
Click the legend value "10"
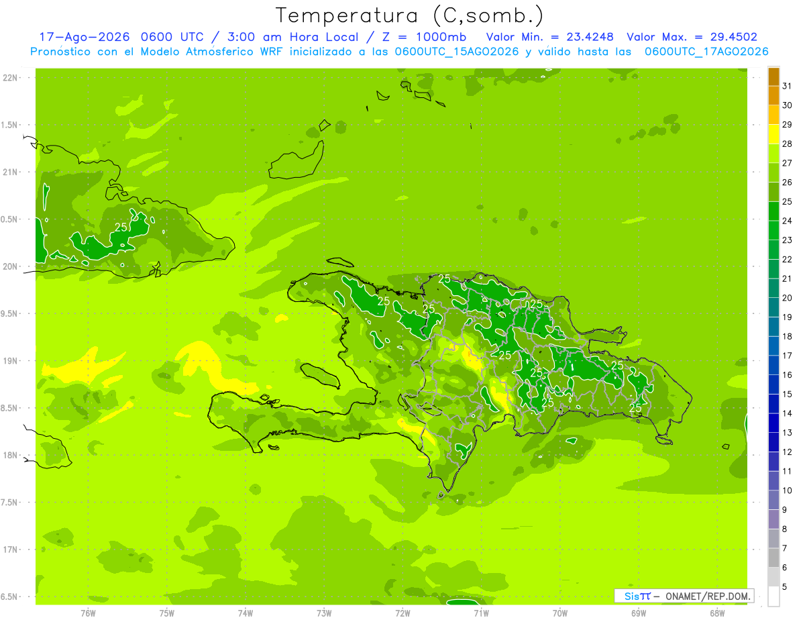788,490
